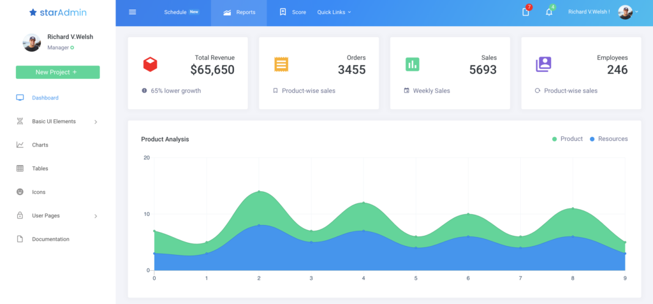This screenshot has width=653, height=304.
Task: Click the starAdmin logo
Action: coord(57,12)
